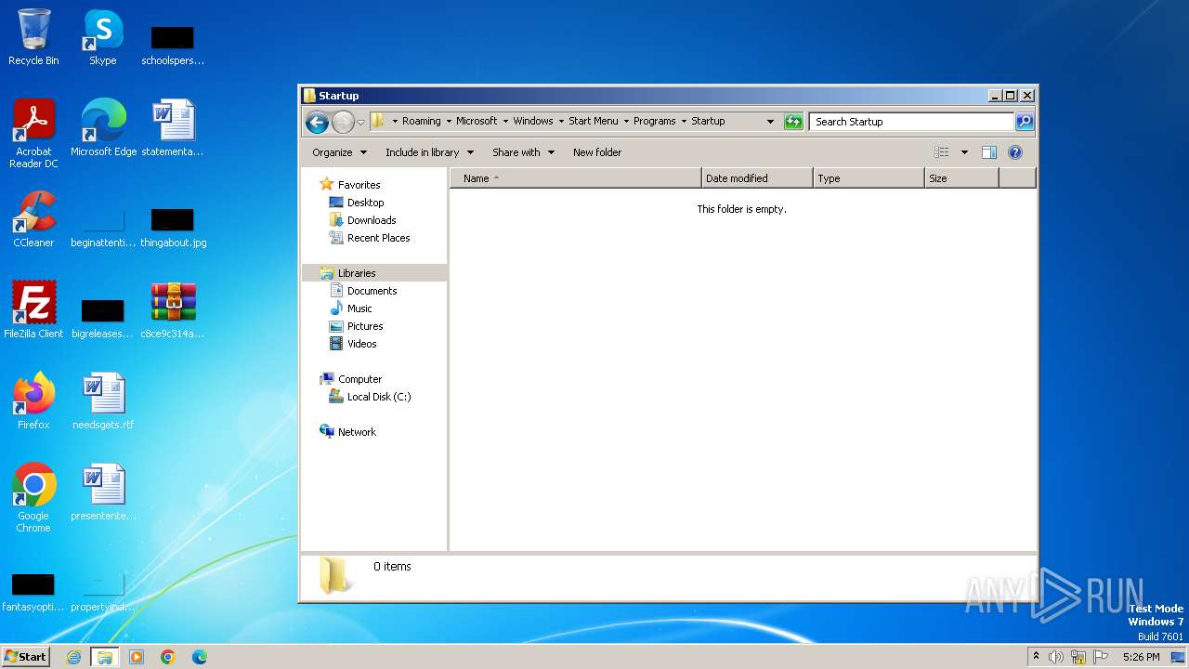Go back using the Explorer back arrow
Viewport: 1189px width, 669px height.
tap(317, 122)
